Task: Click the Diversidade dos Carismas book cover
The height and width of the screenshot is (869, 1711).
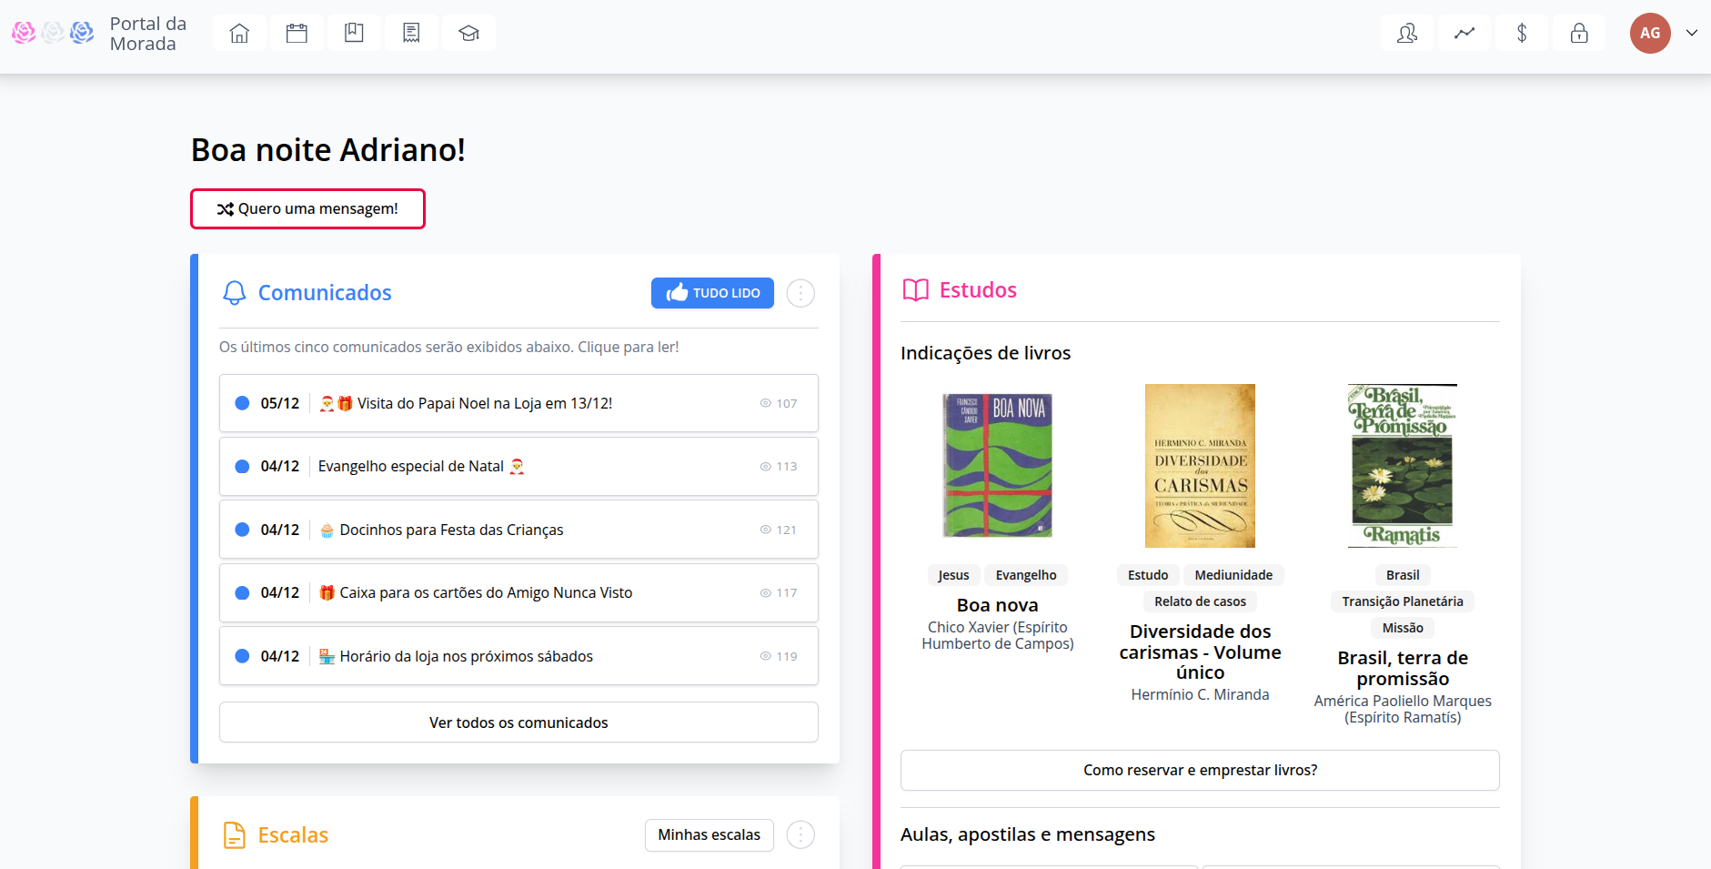Action: (1200, 466)
